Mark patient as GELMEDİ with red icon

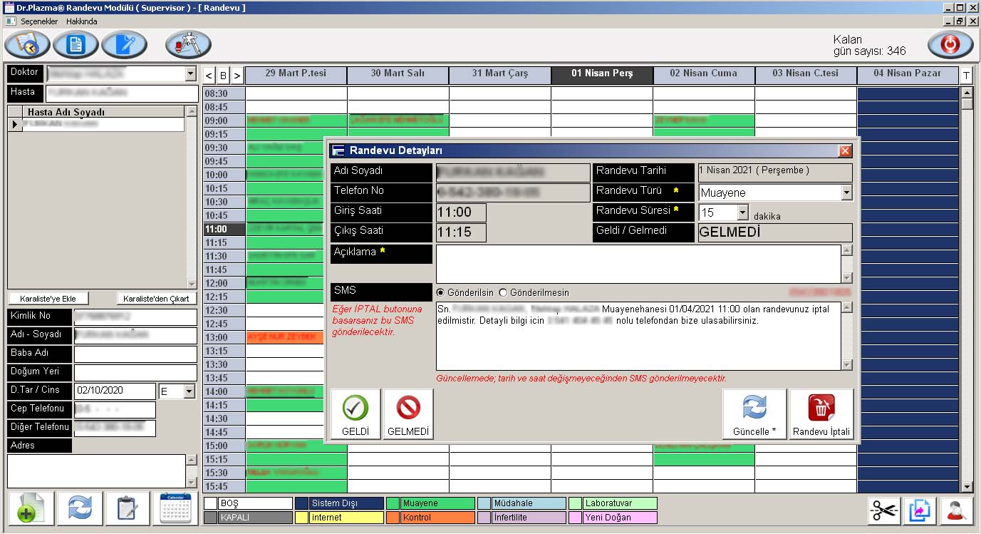pos(408,414)
